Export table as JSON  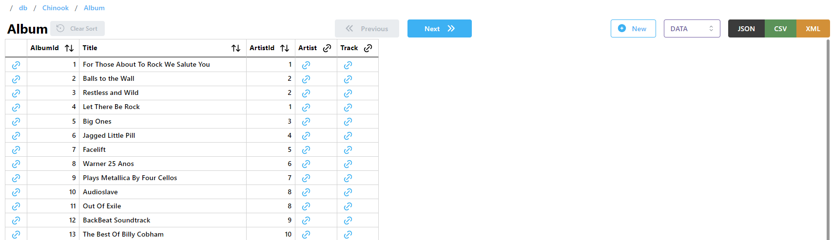coord(746,29)
